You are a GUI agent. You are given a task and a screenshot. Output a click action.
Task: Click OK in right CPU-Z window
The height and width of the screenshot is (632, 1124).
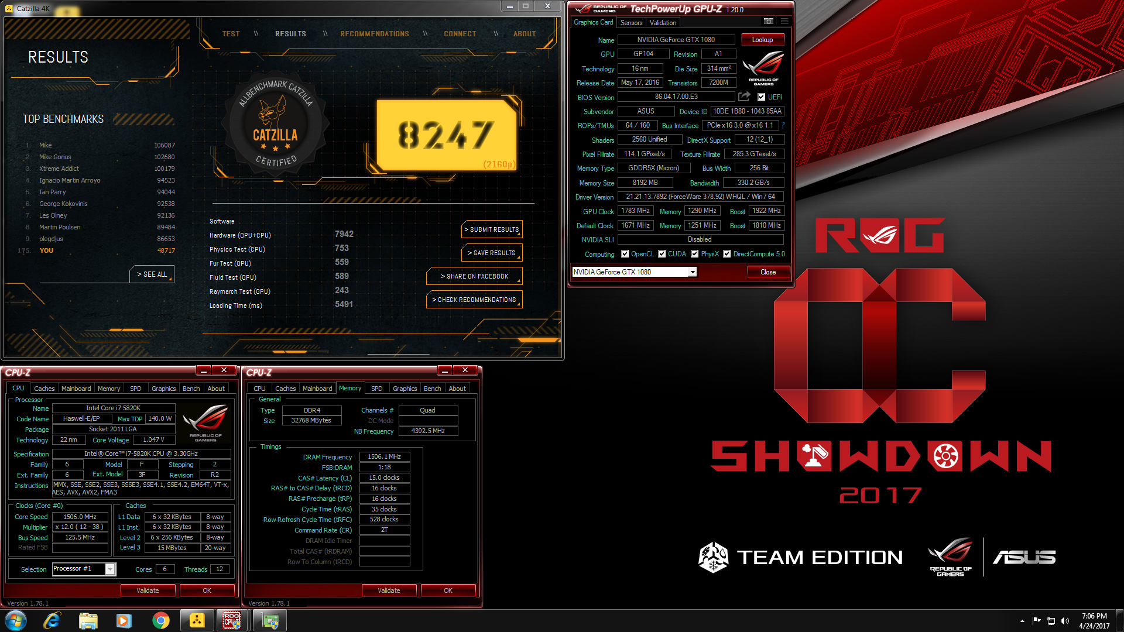coord(448,590)
